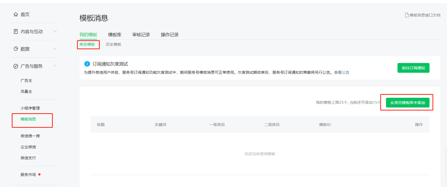Screen dimensions: 447x187
Task: Open 微信支付 in the sidebar
Action: point(28,158)
